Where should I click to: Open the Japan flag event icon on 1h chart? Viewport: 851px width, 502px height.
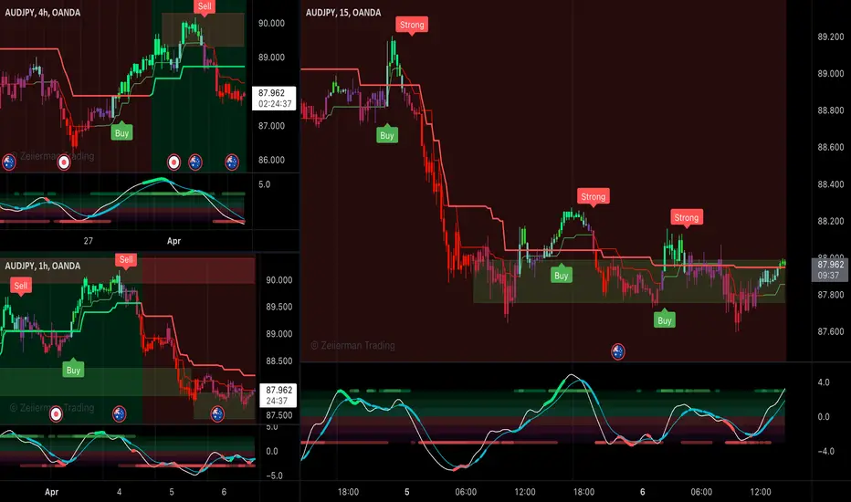(x=56, y=414)
